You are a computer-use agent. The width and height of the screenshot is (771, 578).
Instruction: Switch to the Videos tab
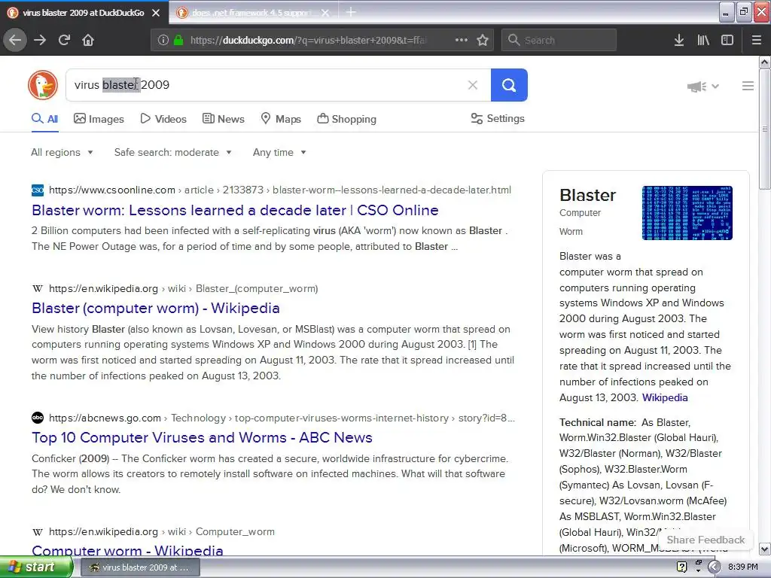coord(163,119)
